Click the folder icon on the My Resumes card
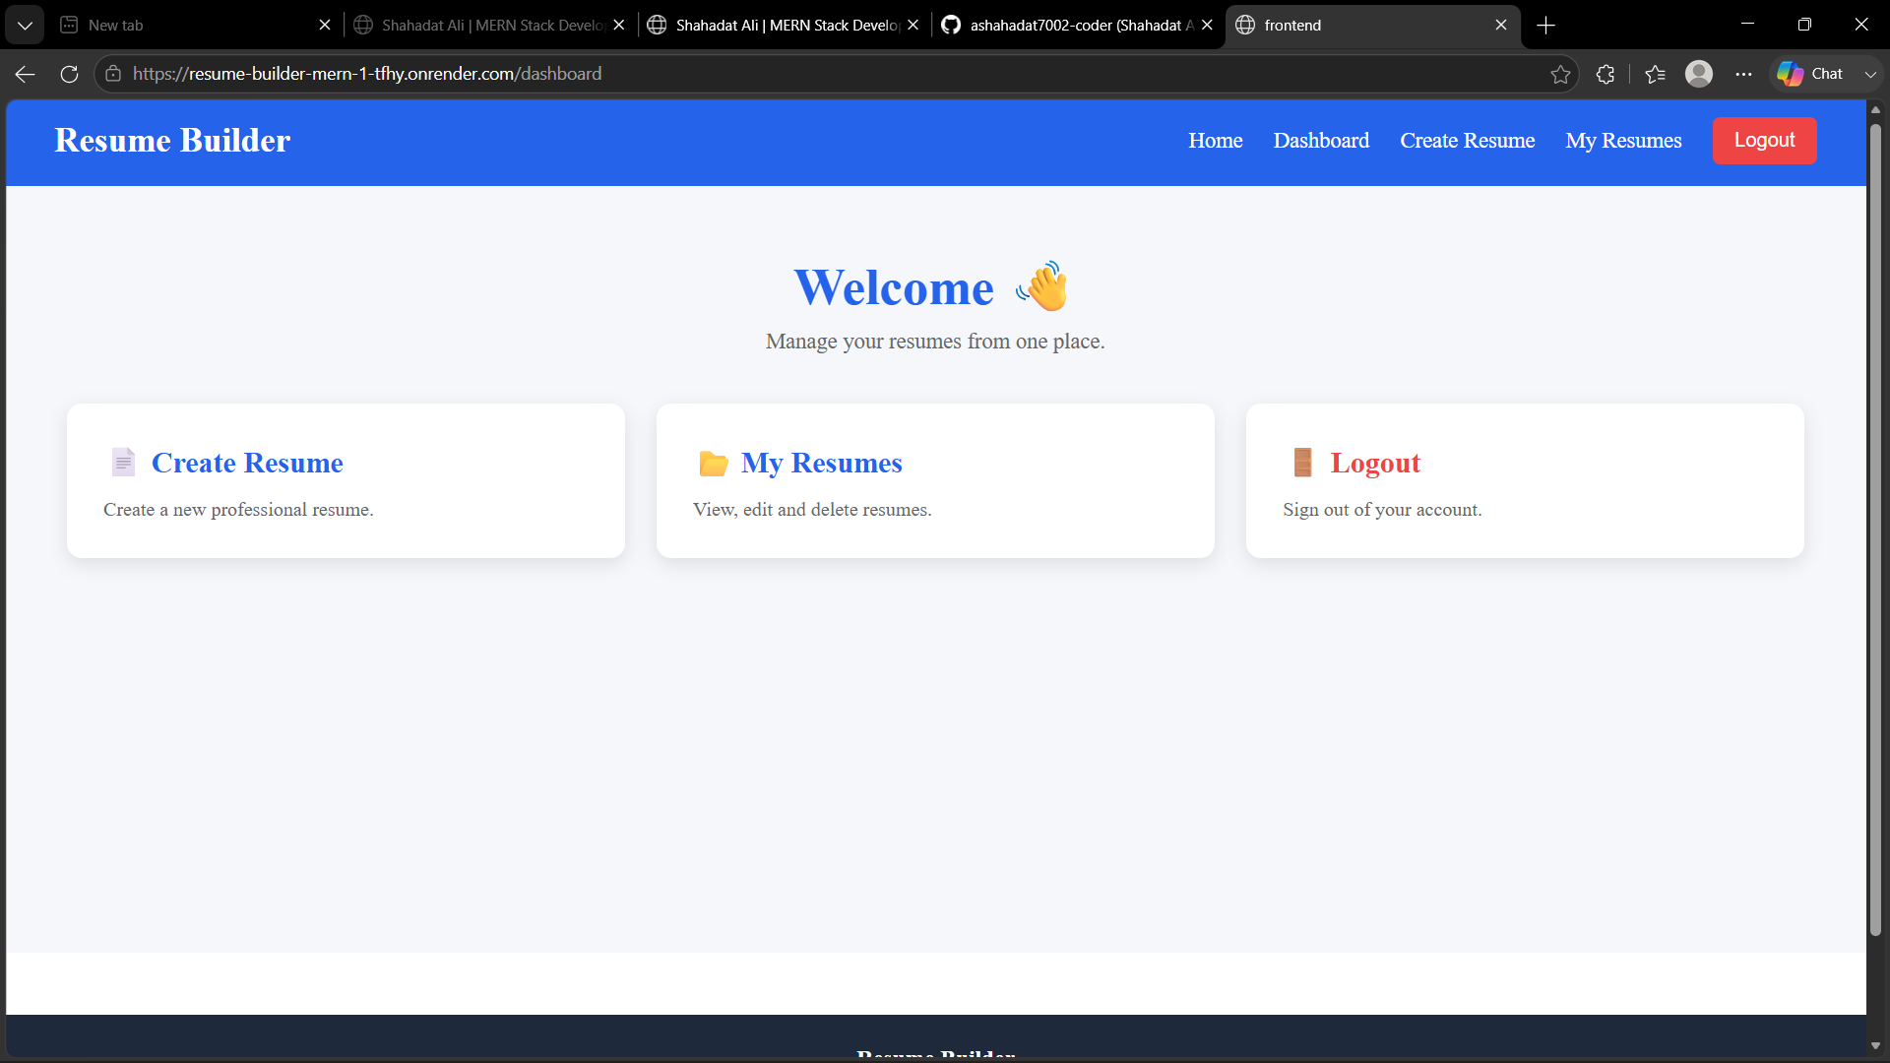1890x1063 pixels. click(x=713, y=463)
